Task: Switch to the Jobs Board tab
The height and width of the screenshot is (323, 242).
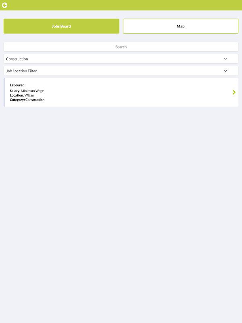Action: (x=61, y=26)
